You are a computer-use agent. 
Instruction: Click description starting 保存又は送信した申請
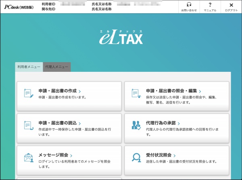point(181,100)
